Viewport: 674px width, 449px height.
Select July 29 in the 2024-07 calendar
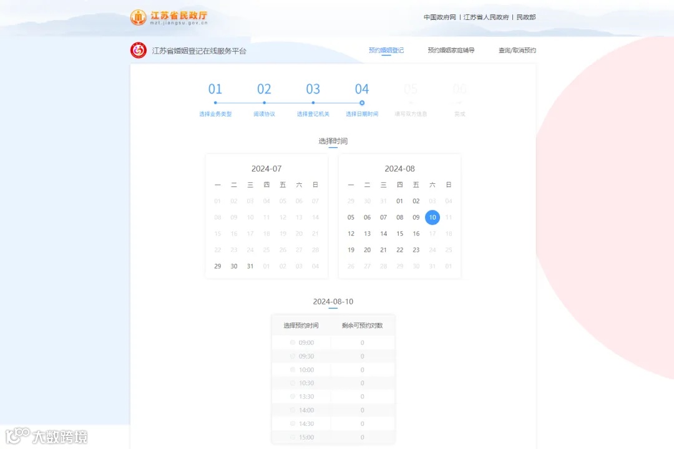(x=218, y=266)
